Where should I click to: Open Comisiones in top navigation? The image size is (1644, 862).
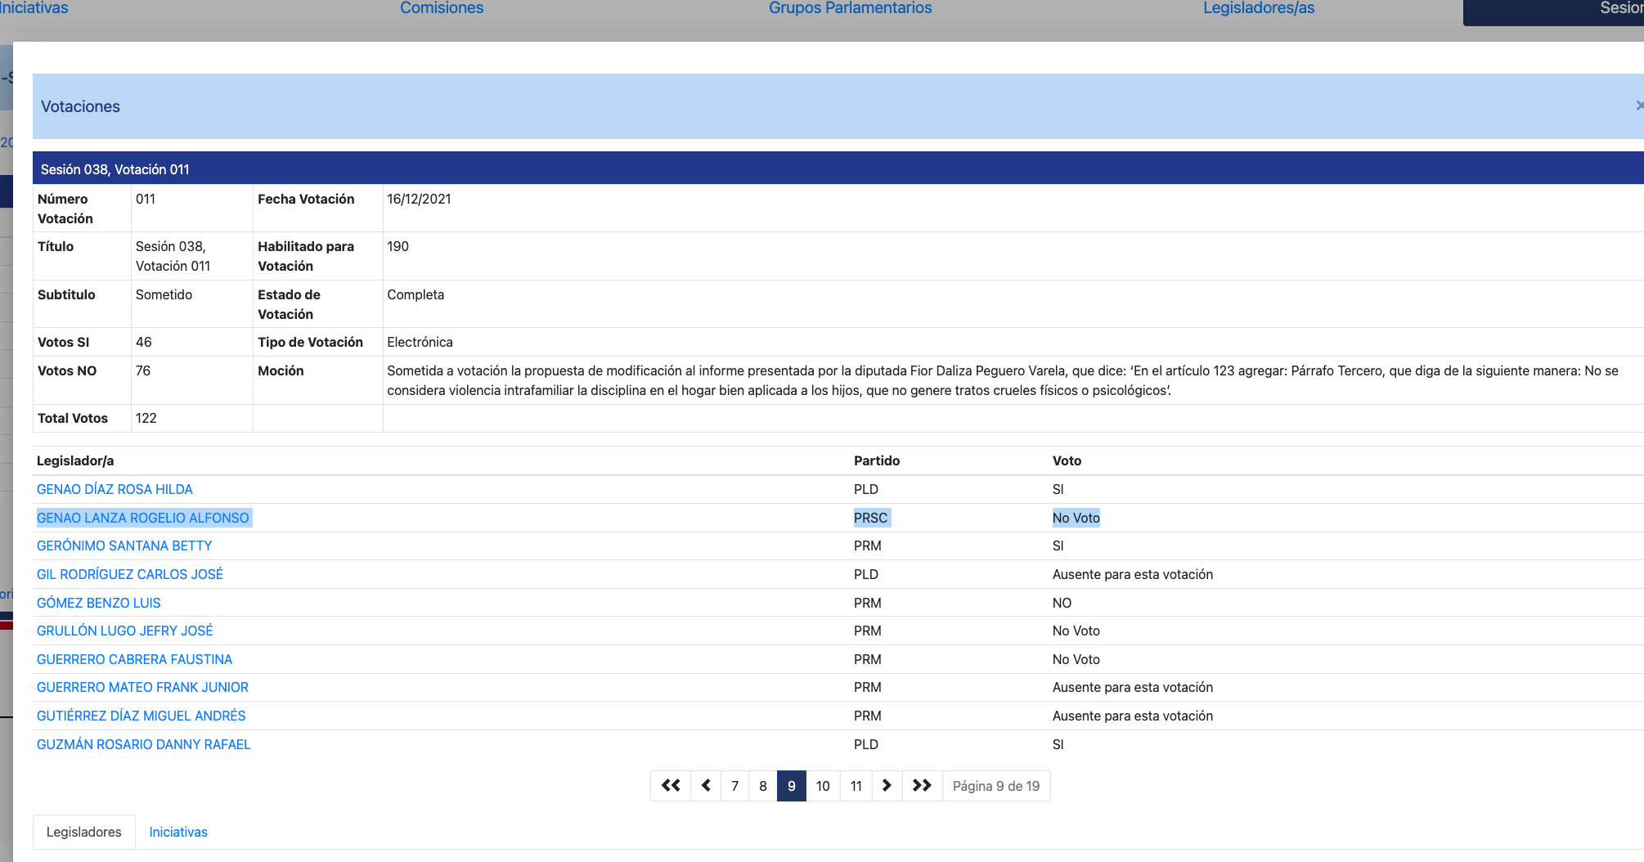click(x=442, y=8)
